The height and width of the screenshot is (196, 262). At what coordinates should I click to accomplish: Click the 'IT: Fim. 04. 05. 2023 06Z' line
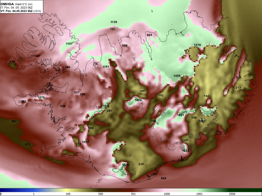point(16,8)
